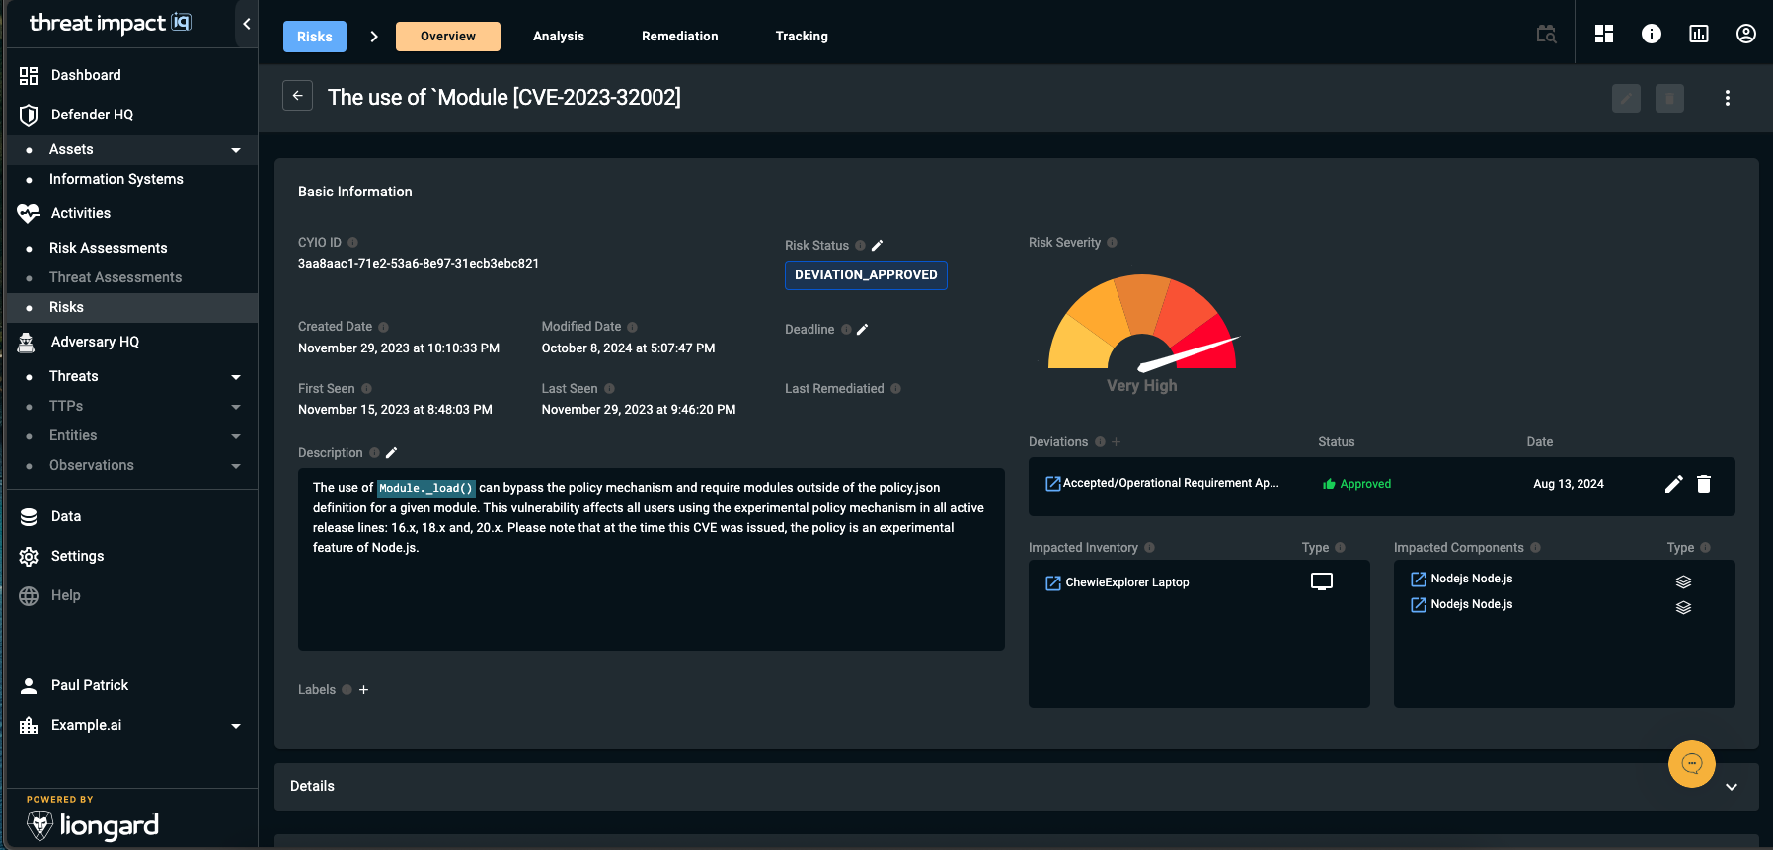Expand the Assets dropdown arrow
This screenshot has width=1773, height=850.
click(236, 150)
